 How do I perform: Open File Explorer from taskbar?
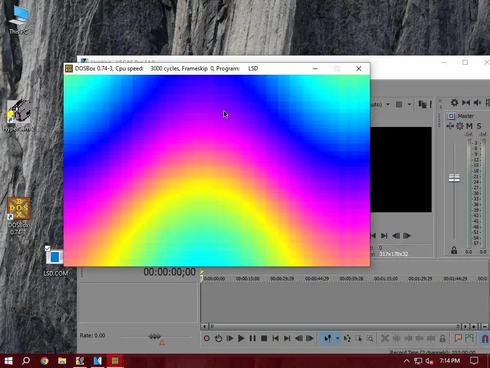(62, 361)
